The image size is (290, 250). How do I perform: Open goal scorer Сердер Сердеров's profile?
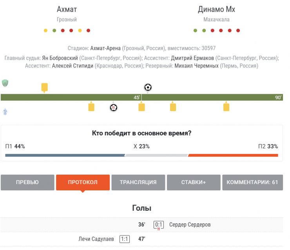(190, 225)
